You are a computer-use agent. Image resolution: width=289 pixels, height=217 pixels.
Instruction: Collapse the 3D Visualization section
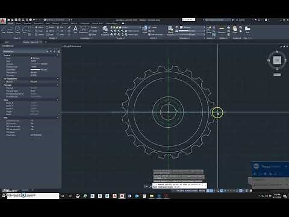[x=57, y=79]
